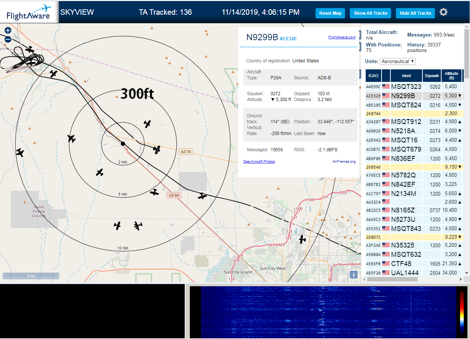470x339 pixels.
Task: Click the US flag in the UAL1444 row
Action: 386,273
